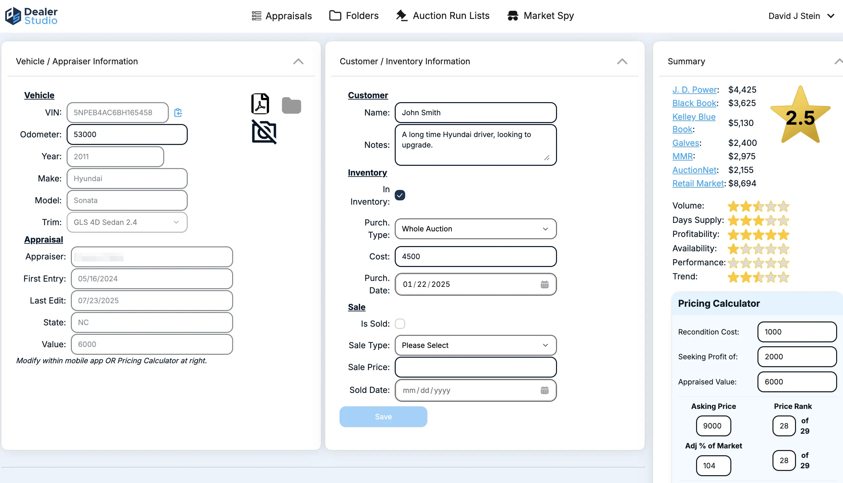Open the AuctionNet link
This screenshot has height=483, width=843.
tap(694, 170)
